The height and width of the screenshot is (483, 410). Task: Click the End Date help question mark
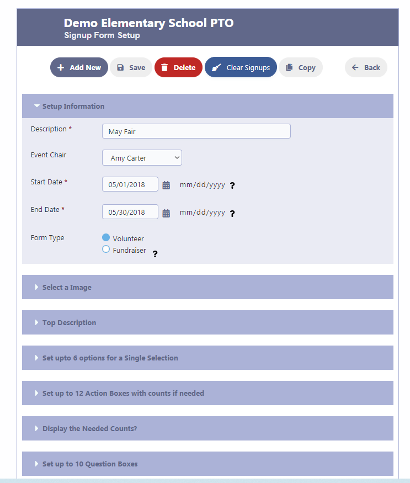(x=232, y=214)
